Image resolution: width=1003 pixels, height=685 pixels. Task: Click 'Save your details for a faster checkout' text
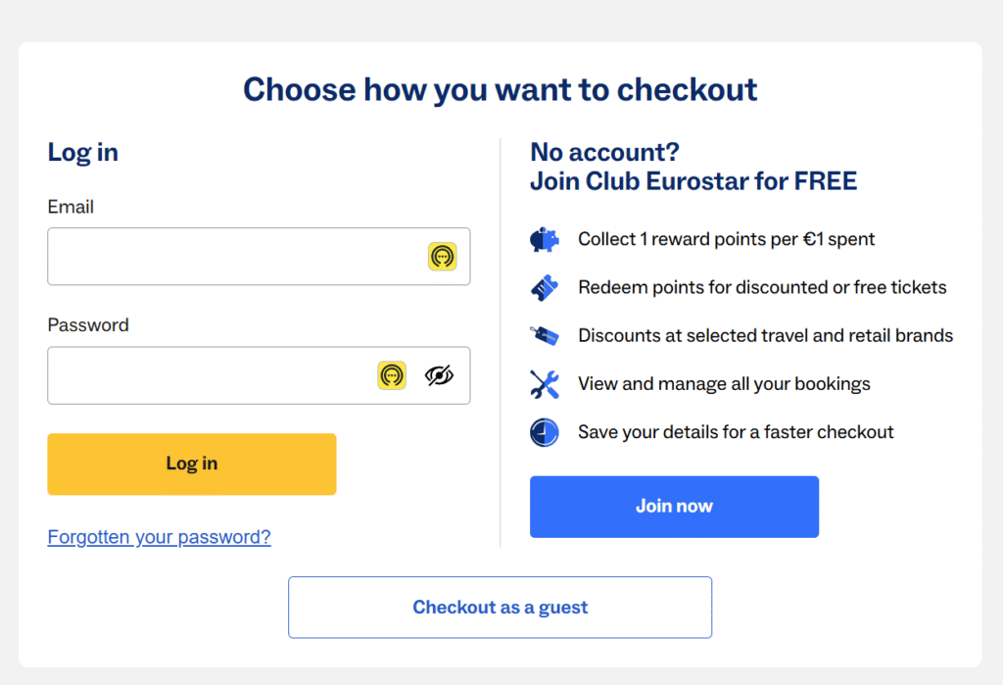[736, 432]
